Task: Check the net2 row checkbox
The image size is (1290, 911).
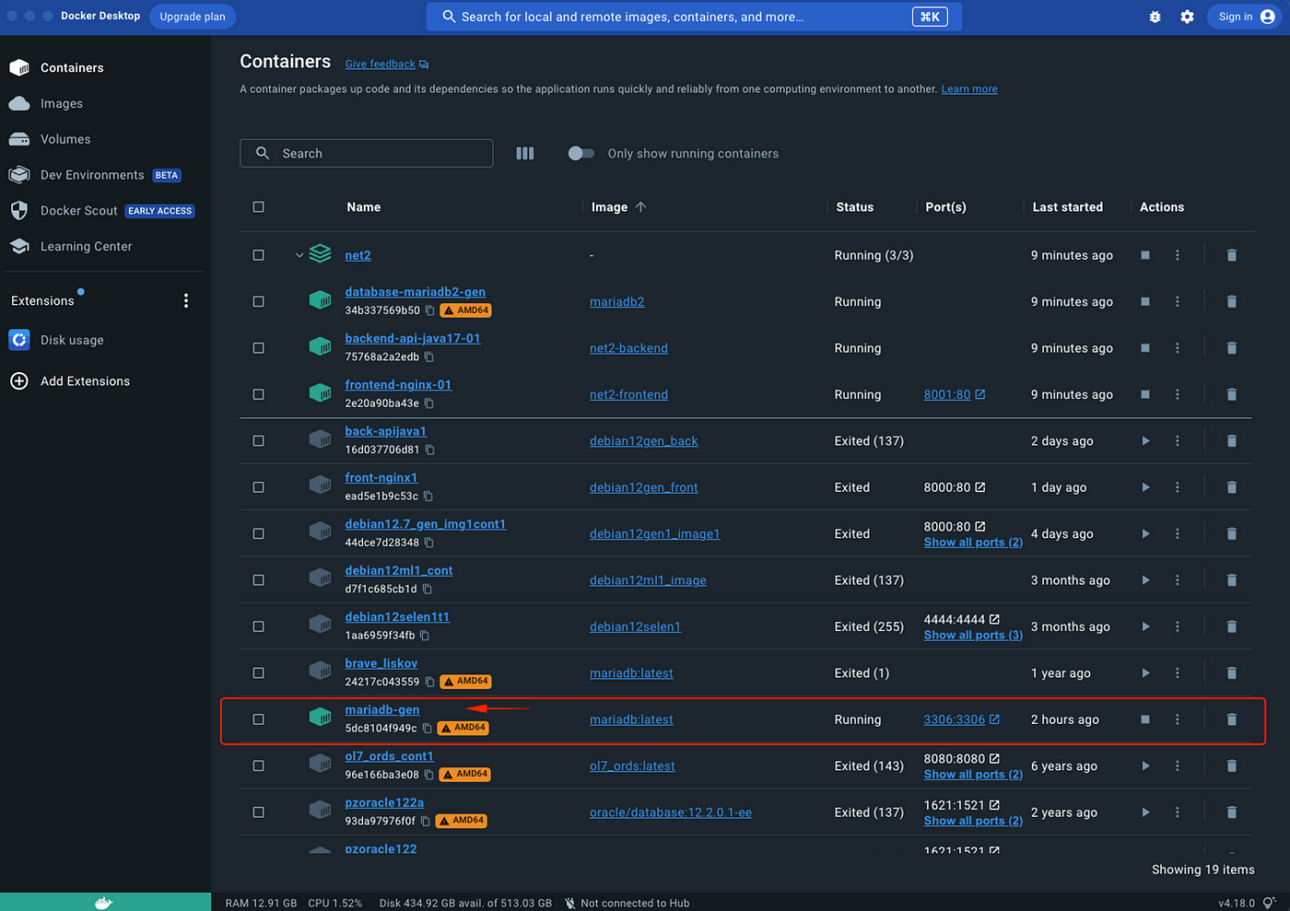Action: pyautogui.click(x=259, y=255)
